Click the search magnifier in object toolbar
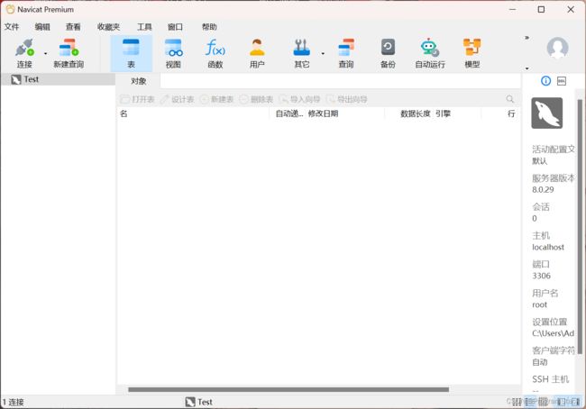Image resolution: width=586 pixels, height=409 pixels. click(x=509, y=99)
